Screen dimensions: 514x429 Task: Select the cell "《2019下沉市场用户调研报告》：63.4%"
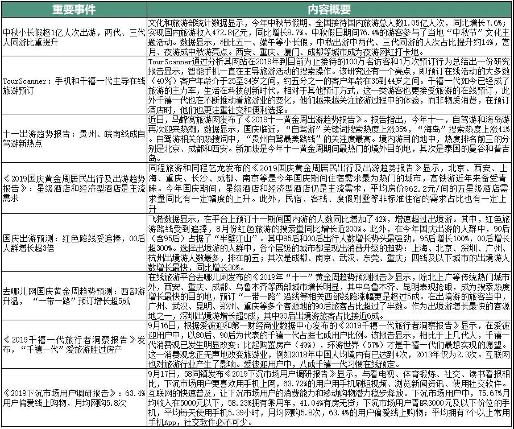tap(74, 398)
